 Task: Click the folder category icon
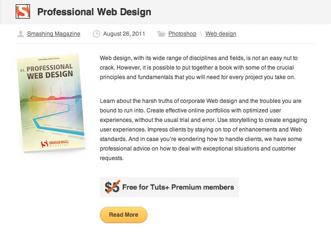pyautogui.click(x=161, y=34)
